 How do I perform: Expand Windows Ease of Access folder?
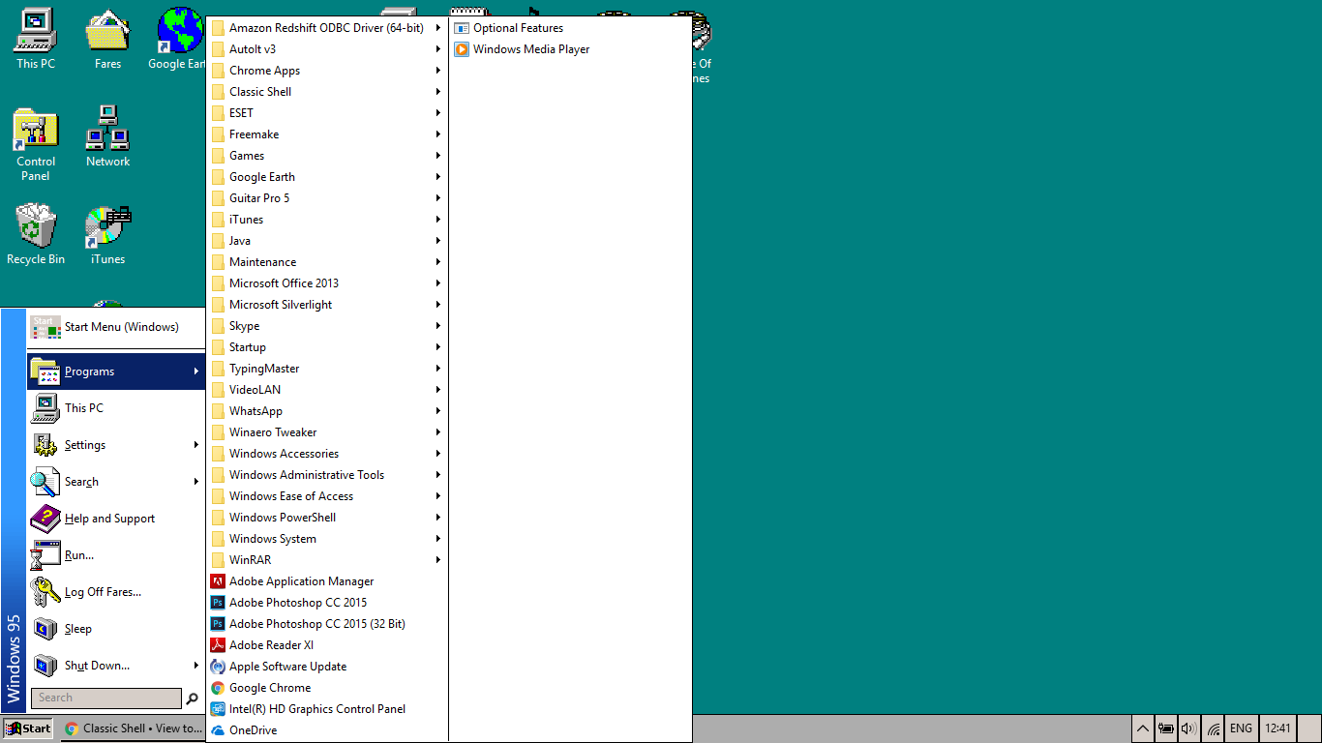pyautogui.click(x=327, y=496)
